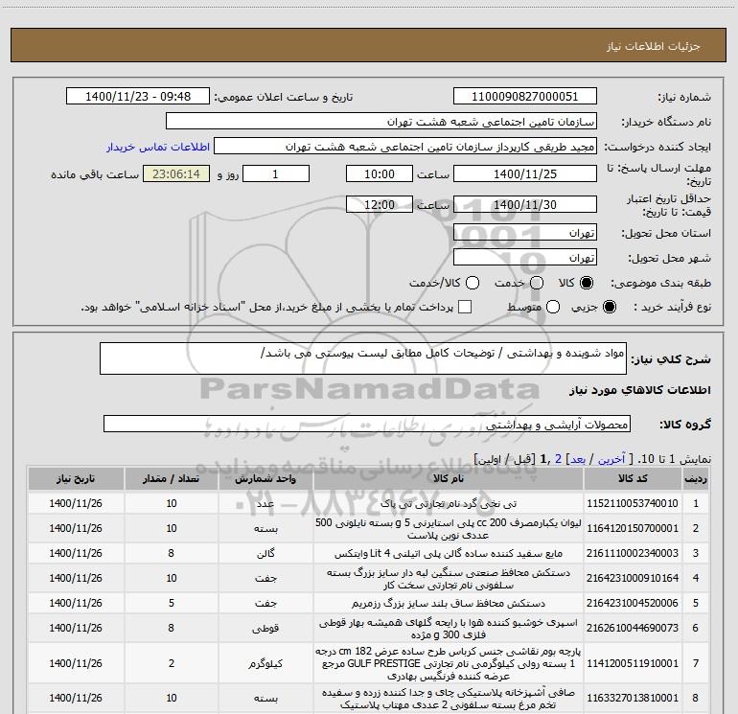
Task: Click unit گالن in row 3
Action: pyautogui.click(x=265, y=554)
